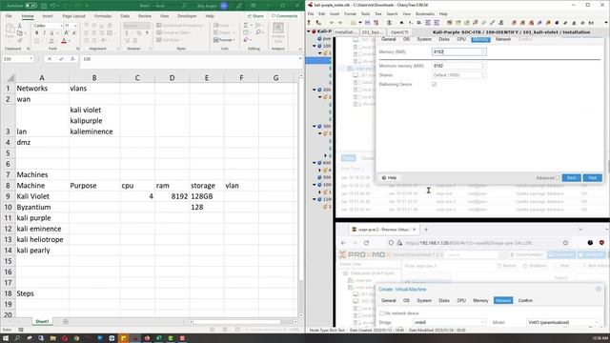This screenshot has width=610, height=343.
Task: Open a new browser tab with plus
Action: coord(426,230)
